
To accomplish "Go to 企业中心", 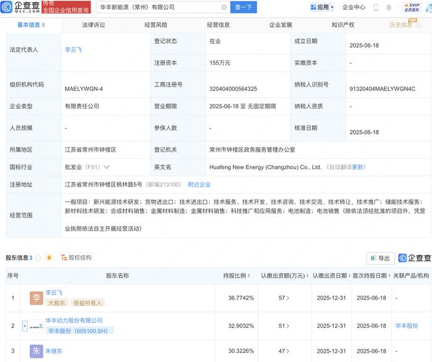I will point(354,7).
